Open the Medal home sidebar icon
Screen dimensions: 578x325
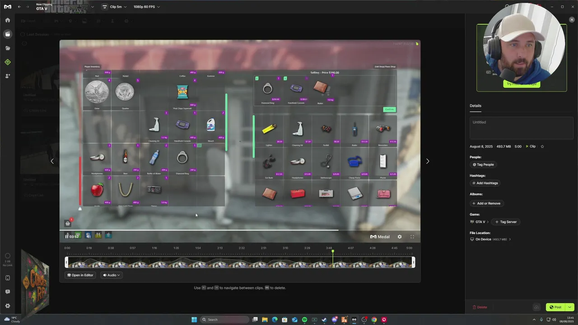pos(7,20)
